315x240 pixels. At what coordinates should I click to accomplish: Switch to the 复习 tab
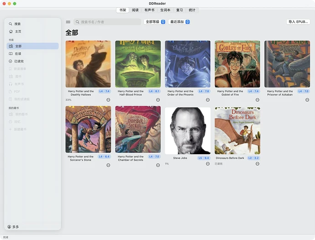coord(179,10)
